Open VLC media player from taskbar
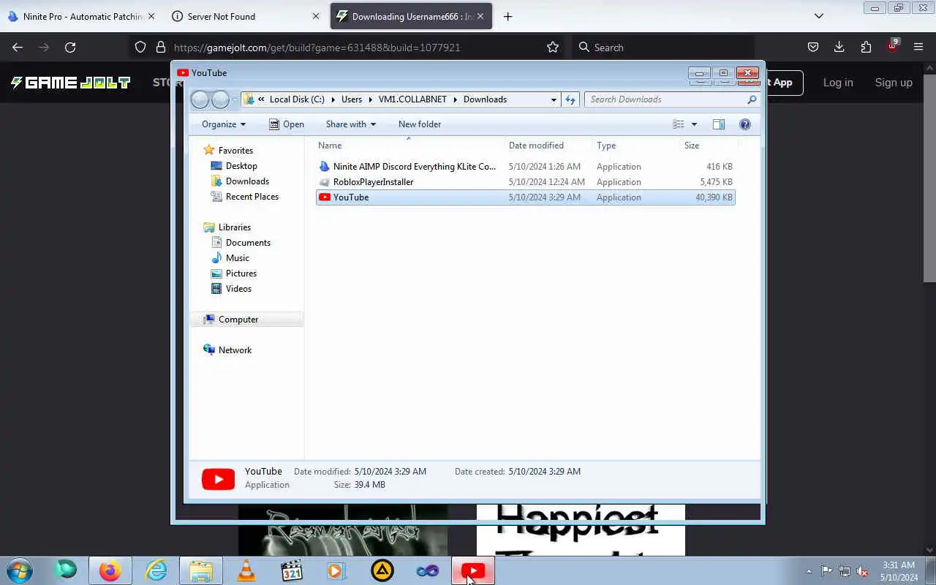This screenshot has height=585, width=936. pos(246,571)
